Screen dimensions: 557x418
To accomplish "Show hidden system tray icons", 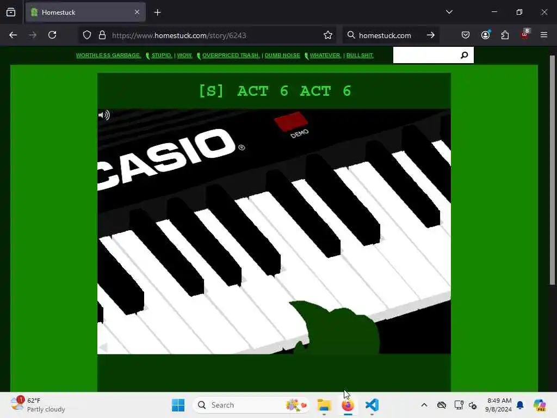I will (x=424, y=405).
